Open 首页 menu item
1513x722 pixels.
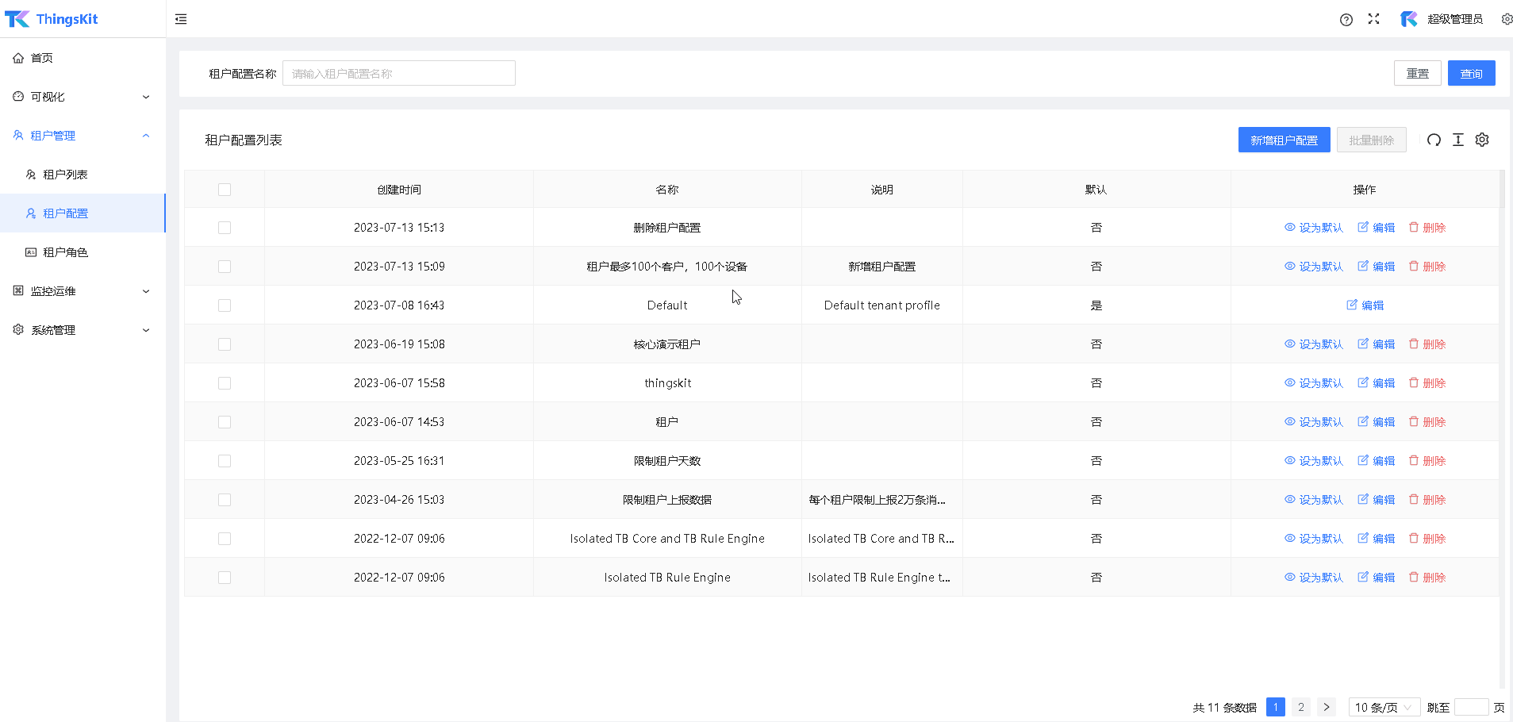pyautogui.click(x=83, y=58)
